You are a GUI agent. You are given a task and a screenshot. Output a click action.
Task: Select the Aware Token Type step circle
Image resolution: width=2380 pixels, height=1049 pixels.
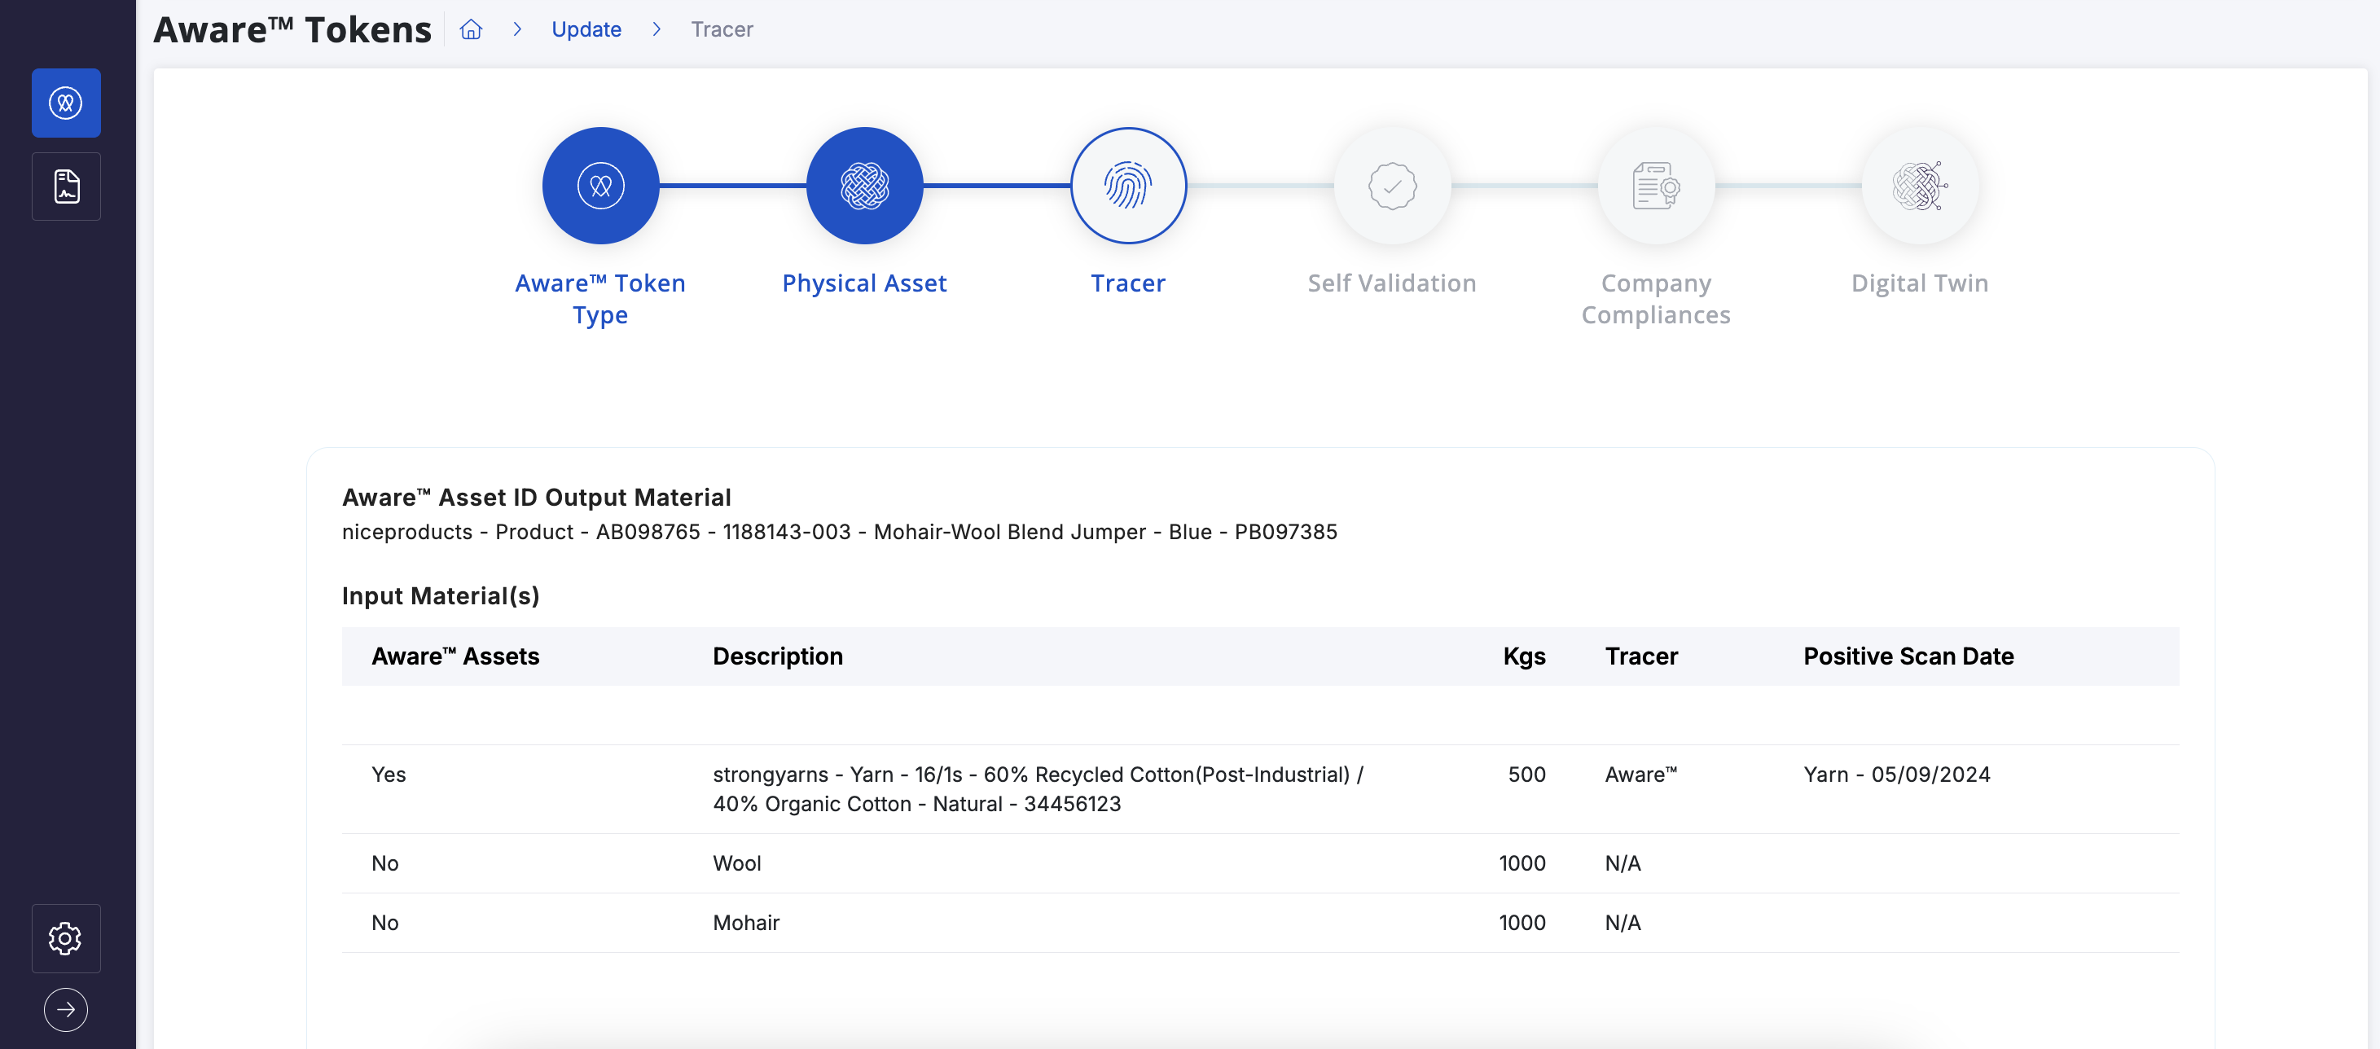point(600,186)
